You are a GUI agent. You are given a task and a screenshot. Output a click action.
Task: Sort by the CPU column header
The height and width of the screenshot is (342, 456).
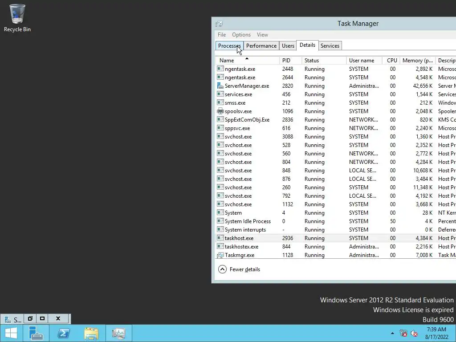point(391,61)
